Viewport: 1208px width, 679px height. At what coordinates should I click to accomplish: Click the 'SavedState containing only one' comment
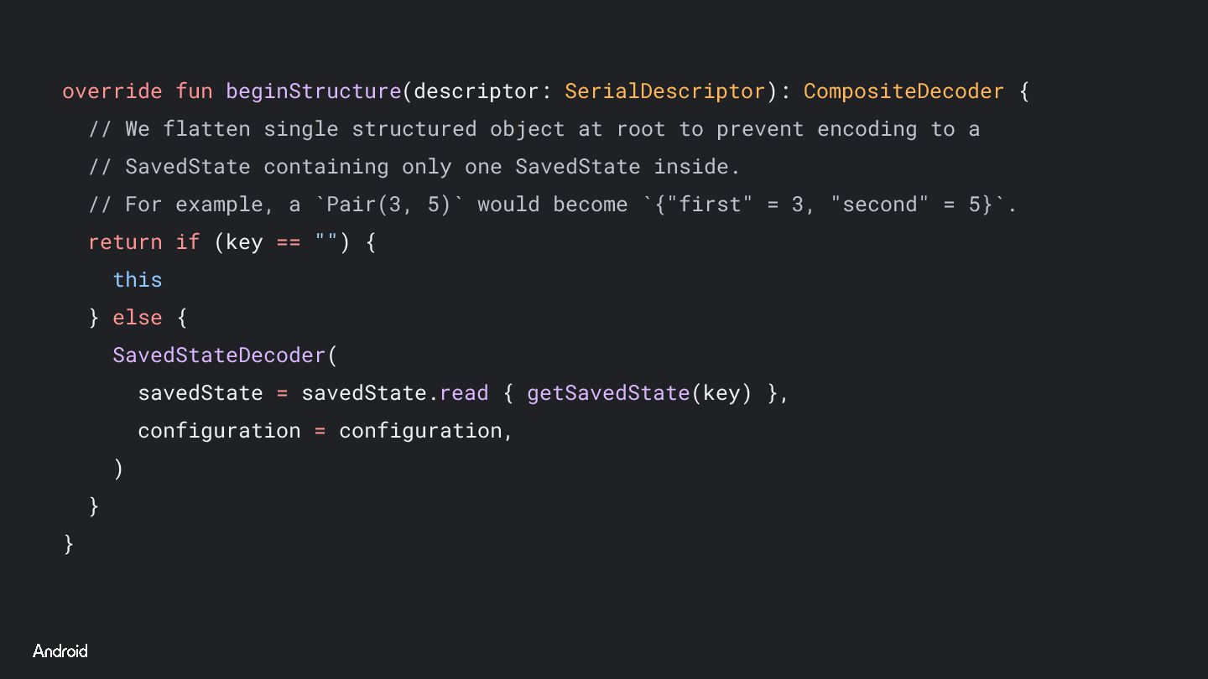[x=414, y=167]
